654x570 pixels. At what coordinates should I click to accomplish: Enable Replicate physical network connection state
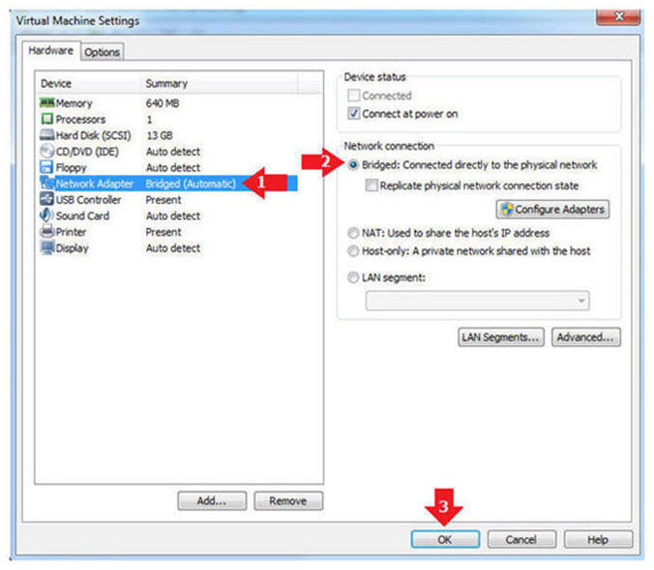click(x=372, y=185)
